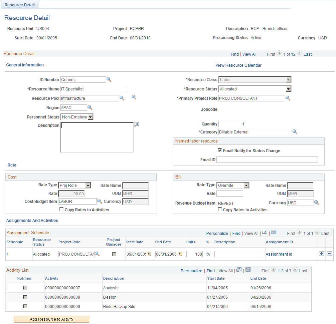Delete the Assignment Schedule row
The height and width of the screenshot is (324, 336).
pos(329,254)
